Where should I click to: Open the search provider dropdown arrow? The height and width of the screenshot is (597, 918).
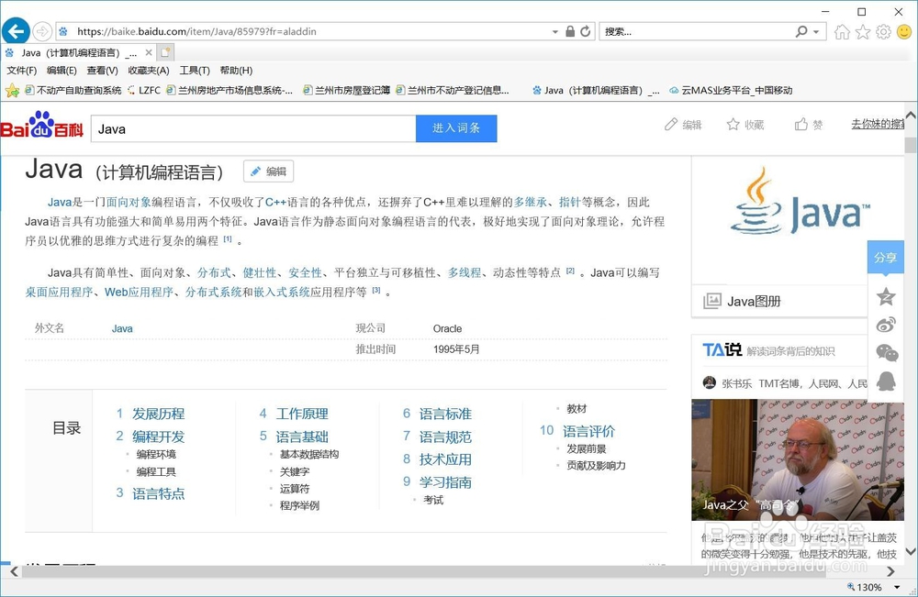click(816, 31)
